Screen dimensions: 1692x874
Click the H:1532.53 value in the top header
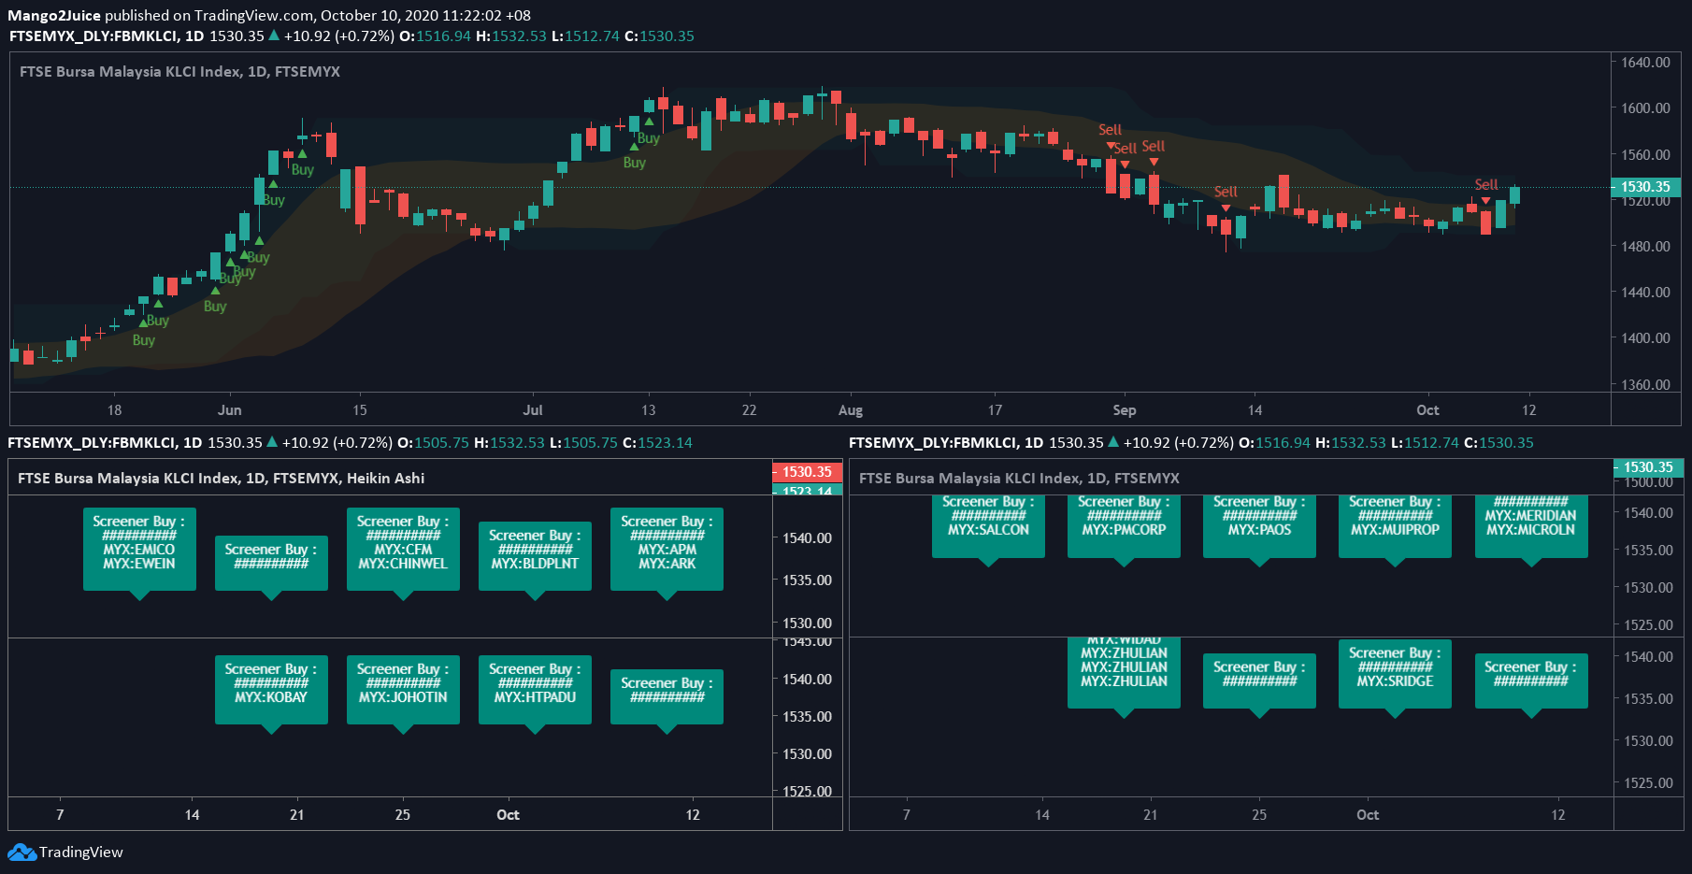click(510, 36)
